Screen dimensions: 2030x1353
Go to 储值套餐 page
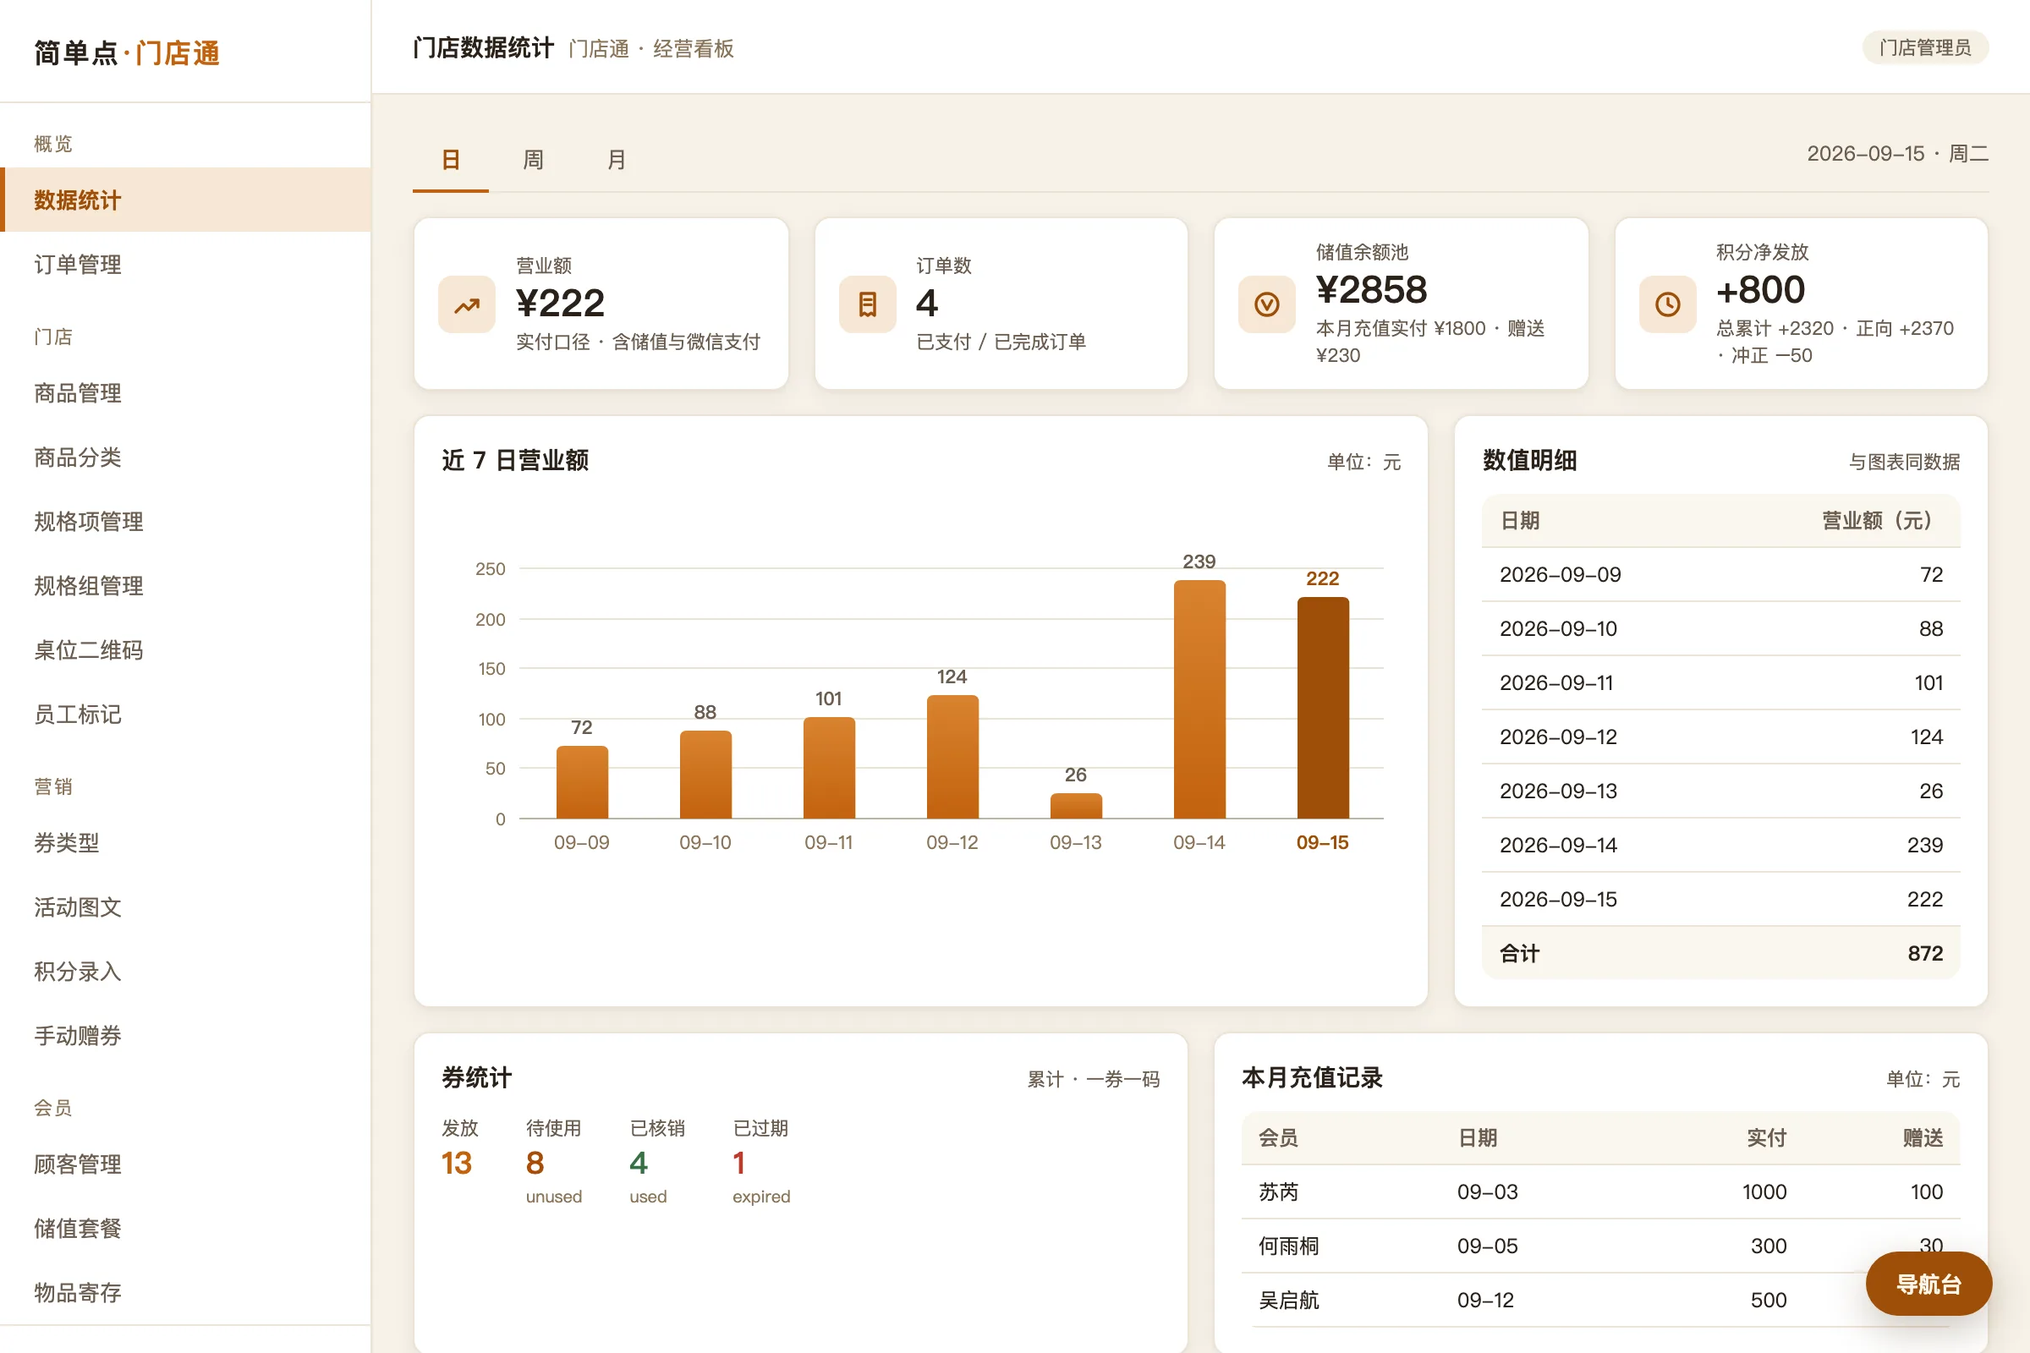185,1229
